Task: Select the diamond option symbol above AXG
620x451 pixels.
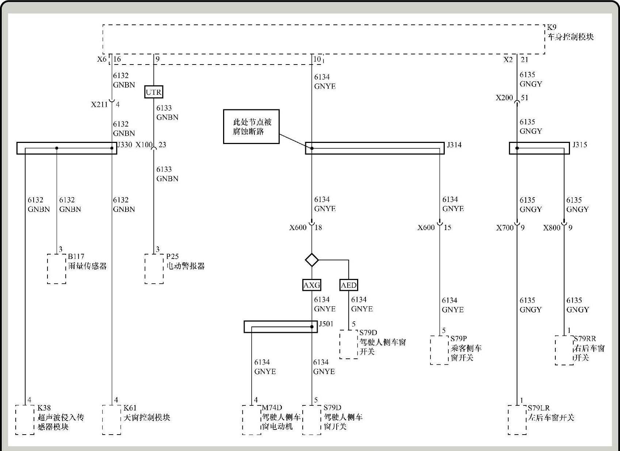Action: (312, 260)
